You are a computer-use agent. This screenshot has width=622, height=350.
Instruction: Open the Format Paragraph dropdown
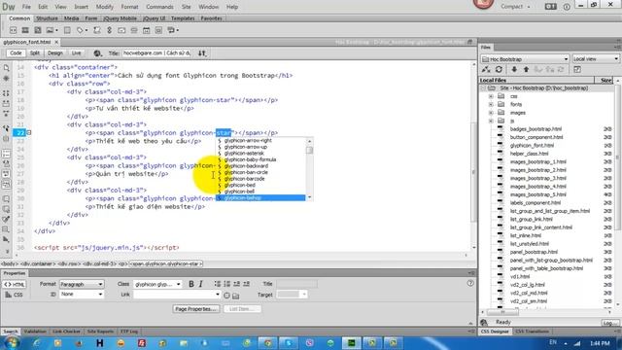[x=82, y=284]
